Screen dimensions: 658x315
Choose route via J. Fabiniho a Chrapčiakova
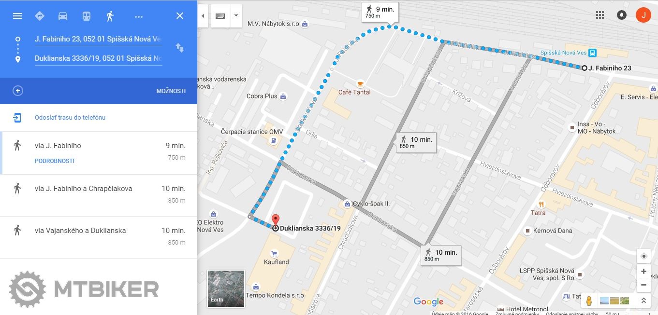(x=99, y=195)
